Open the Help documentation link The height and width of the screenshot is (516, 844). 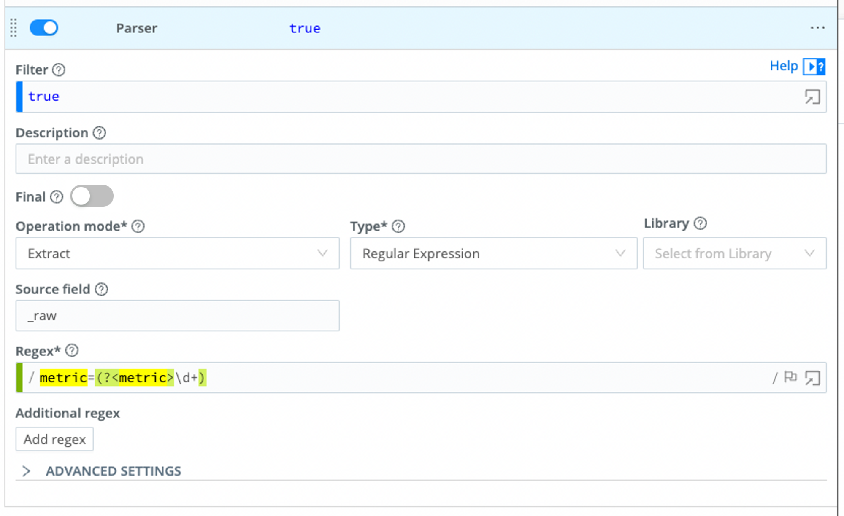[783, 66]
